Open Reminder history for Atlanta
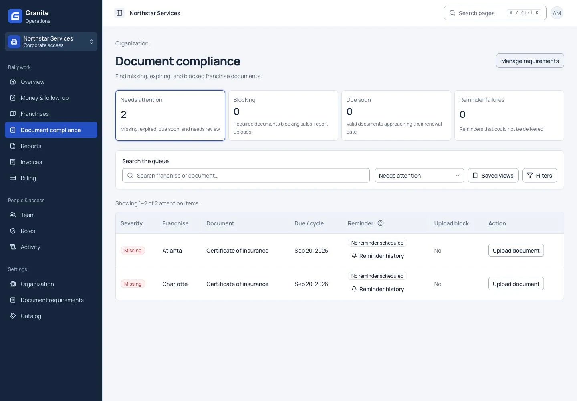Screen dimensions: 577x401 [x=378, y=256]
